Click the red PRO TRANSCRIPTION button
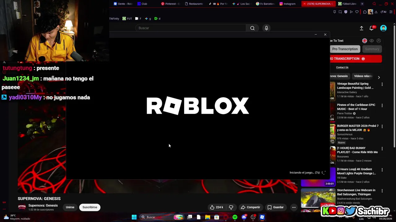 (356, 59)
